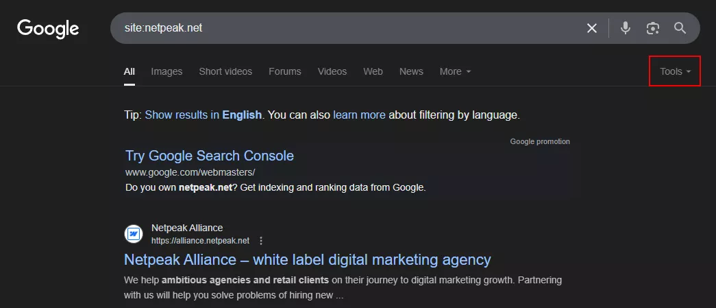Open the News tab

tap(411, 72)
